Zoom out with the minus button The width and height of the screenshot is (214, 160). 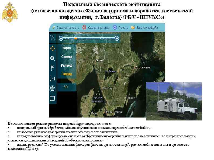(61, 38)
